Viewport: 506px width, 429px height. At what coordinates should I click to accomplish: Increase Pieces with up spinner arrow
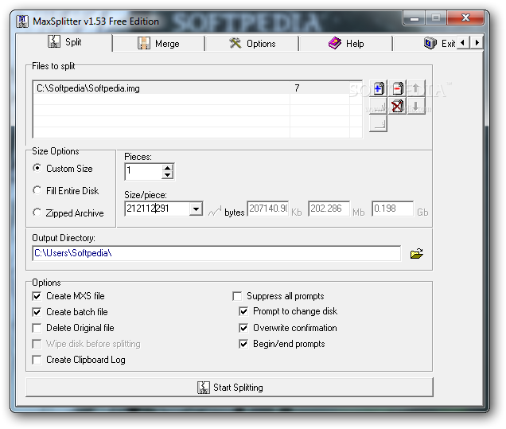tap(167, 168)
